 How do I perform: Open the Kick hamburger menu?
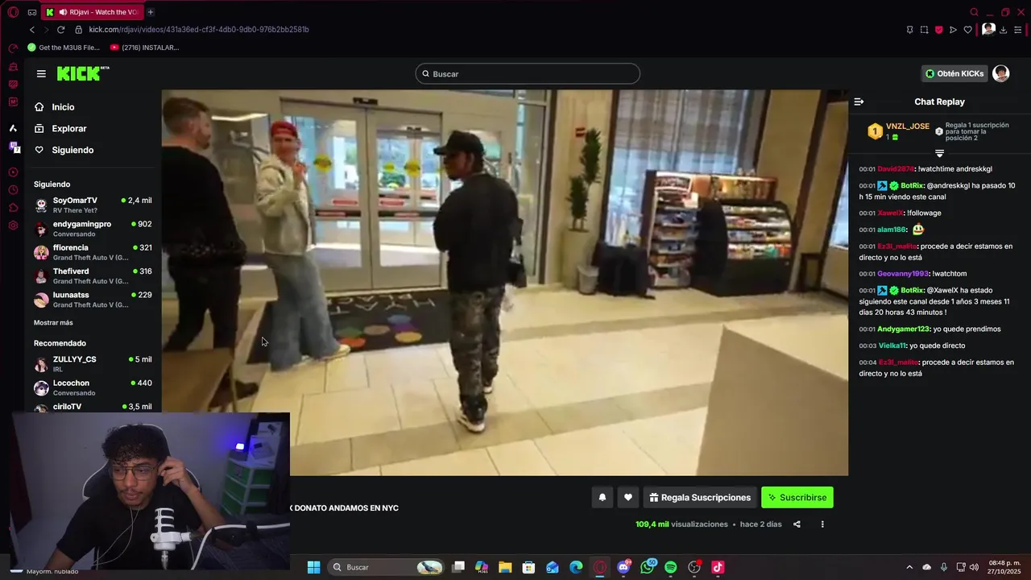pyautogui.click(x=41, y=73)
